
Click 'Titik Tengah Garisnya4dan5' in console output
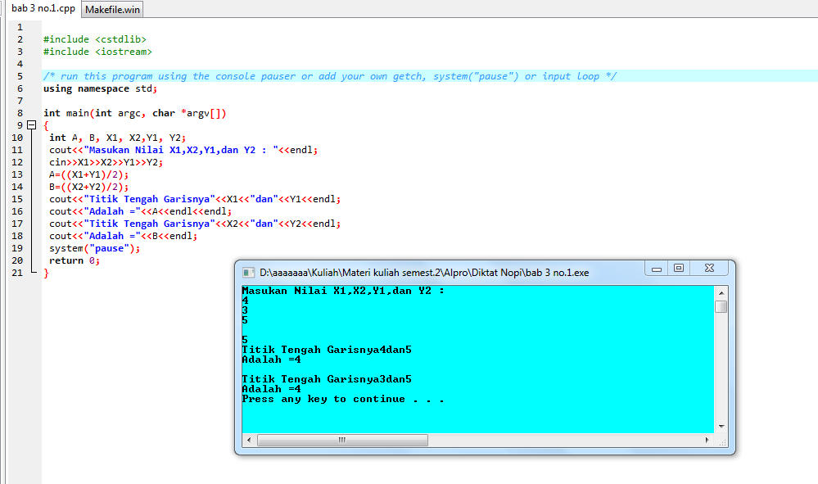pyautogui.click(x=327, y=350)
